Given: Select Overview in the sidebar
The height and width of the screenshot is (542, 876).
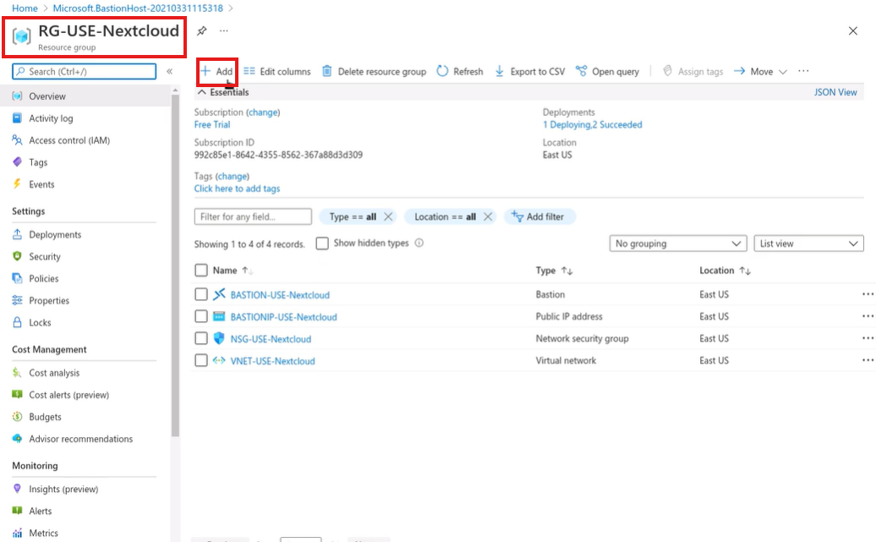Looking at the screenshot, I should click(85, 96).
